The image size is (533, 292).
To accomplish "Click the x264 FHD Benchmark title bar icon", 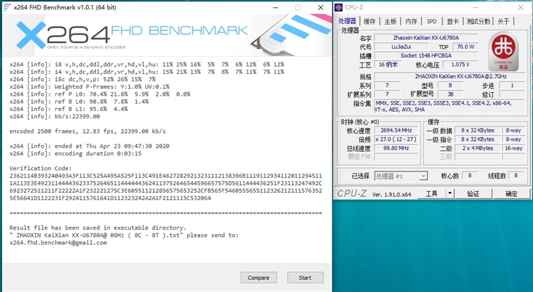I will 7,7.
